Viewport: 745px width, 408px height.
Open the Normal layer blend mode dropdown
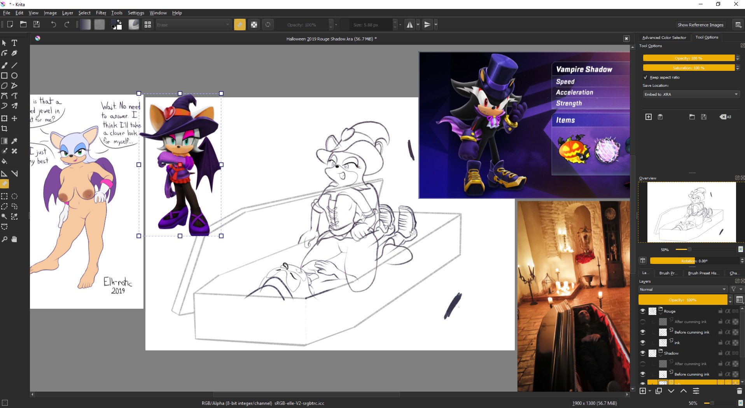683,289
